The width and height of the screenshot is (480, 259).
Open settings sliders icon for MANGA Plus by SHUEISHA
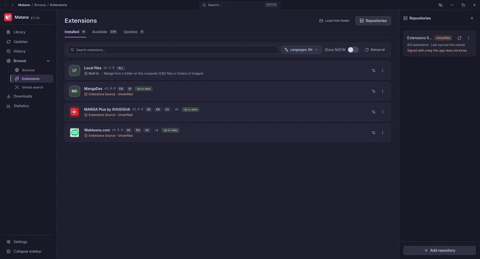[x=373, y=112]
